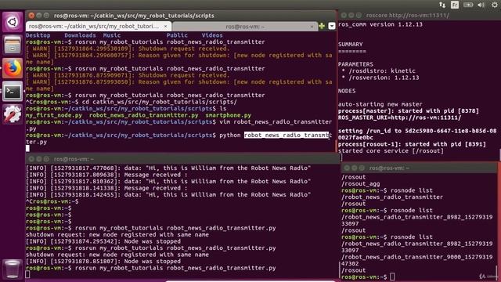Launch Firefox from the dock
The height and width of the screenshot is (282, 501).
coord(13,68)
